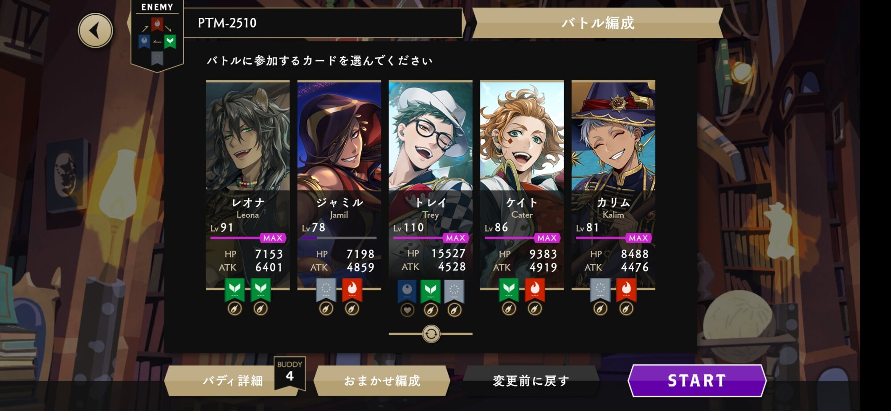This screenshot has height=411, width=891.
Task: Click the card swap refresh icon under Trey
Action: 431,334
